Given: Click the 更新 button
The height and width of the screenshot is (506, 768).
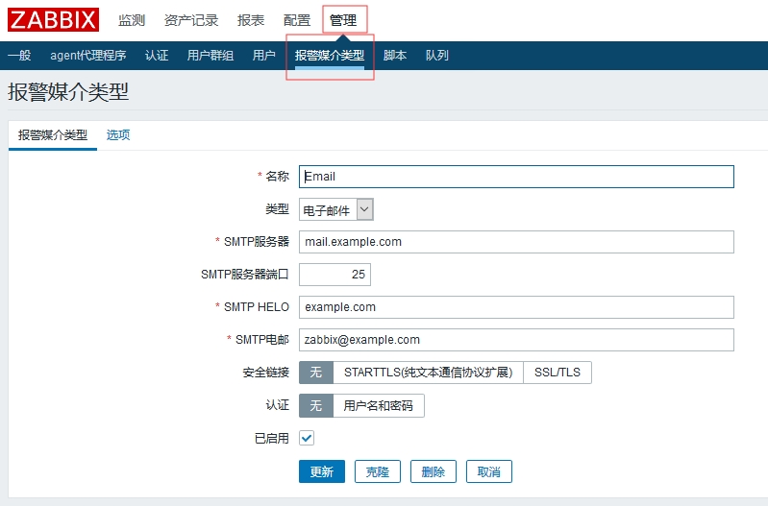Looking at the screenshot, I should click(x=321, y=471).
